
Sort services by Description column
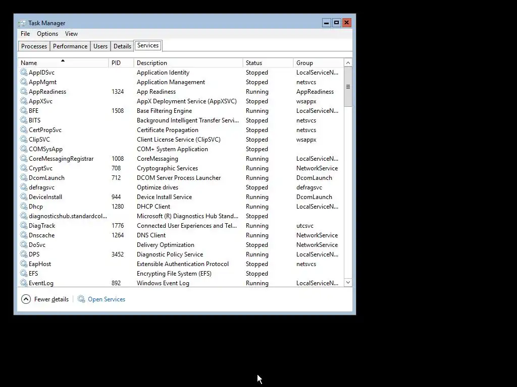(188, 62)
